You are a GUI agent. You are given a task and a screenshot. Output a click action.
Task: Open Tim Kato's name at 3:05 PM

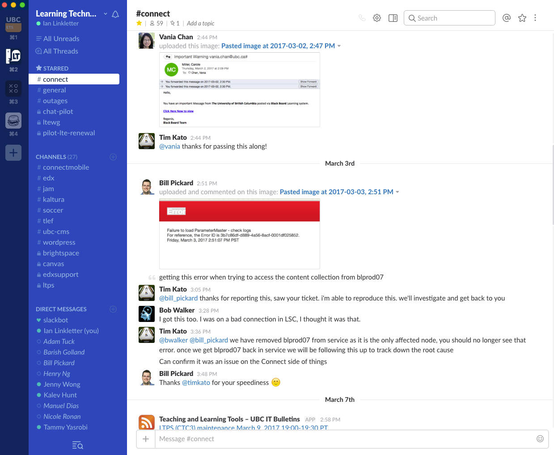coord(173,289)
